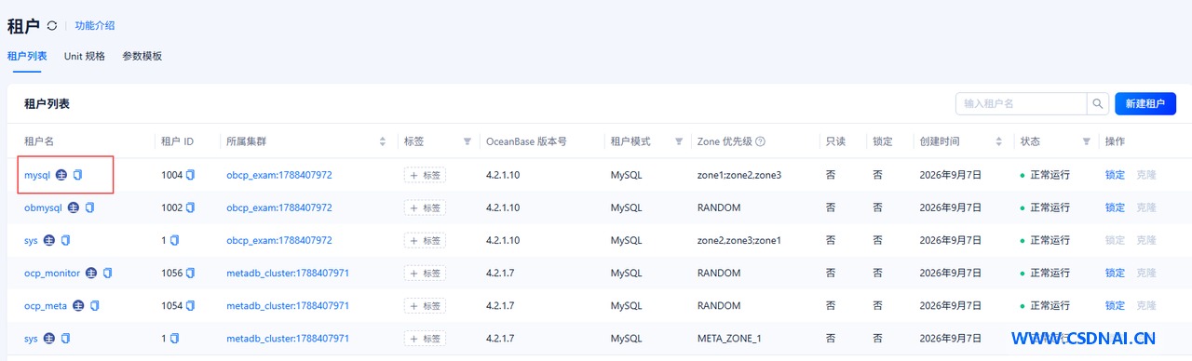Click the 新建租户 button
The width and height of the screenshot is (1192, 361).
[1145, 103]
